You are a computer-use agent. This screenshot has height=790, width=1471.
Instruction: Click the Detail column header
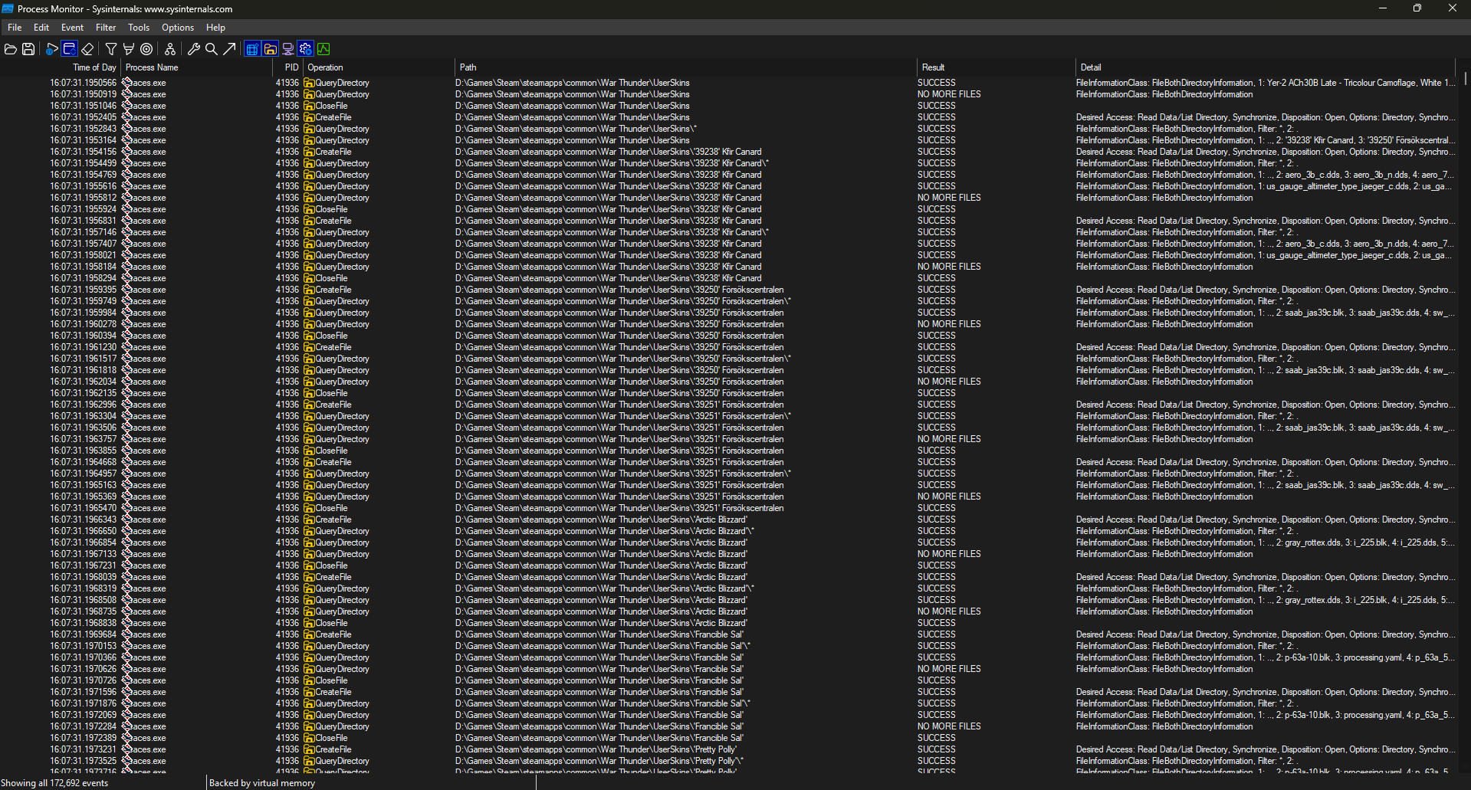pos(1265,67)
